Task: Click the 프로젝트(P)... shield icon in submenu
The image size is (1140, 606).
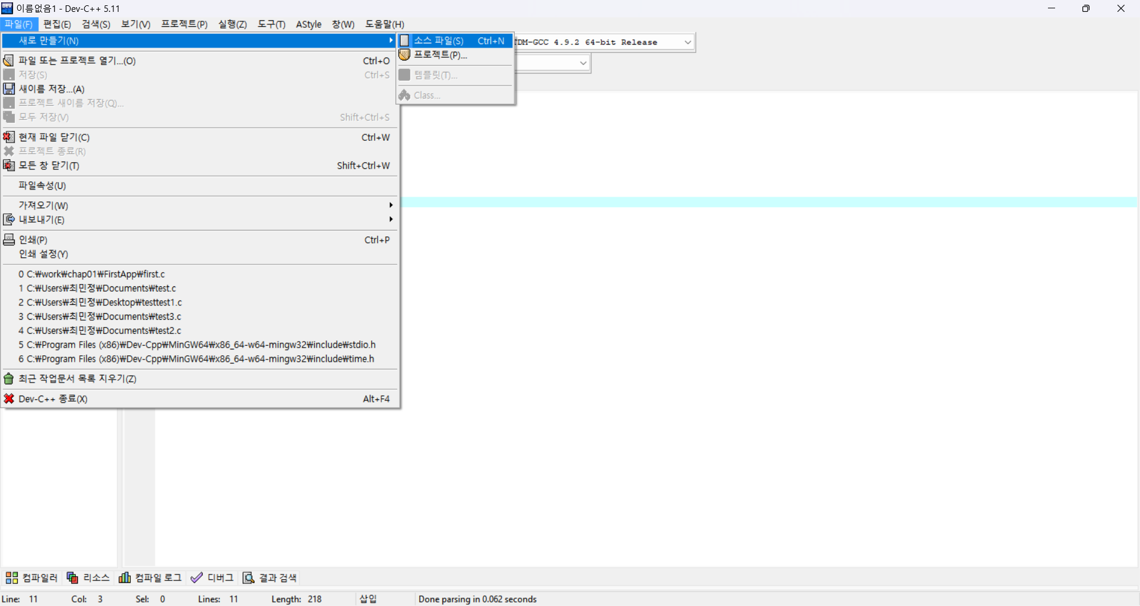Action: pyautogui.click(x=404, y=55)
